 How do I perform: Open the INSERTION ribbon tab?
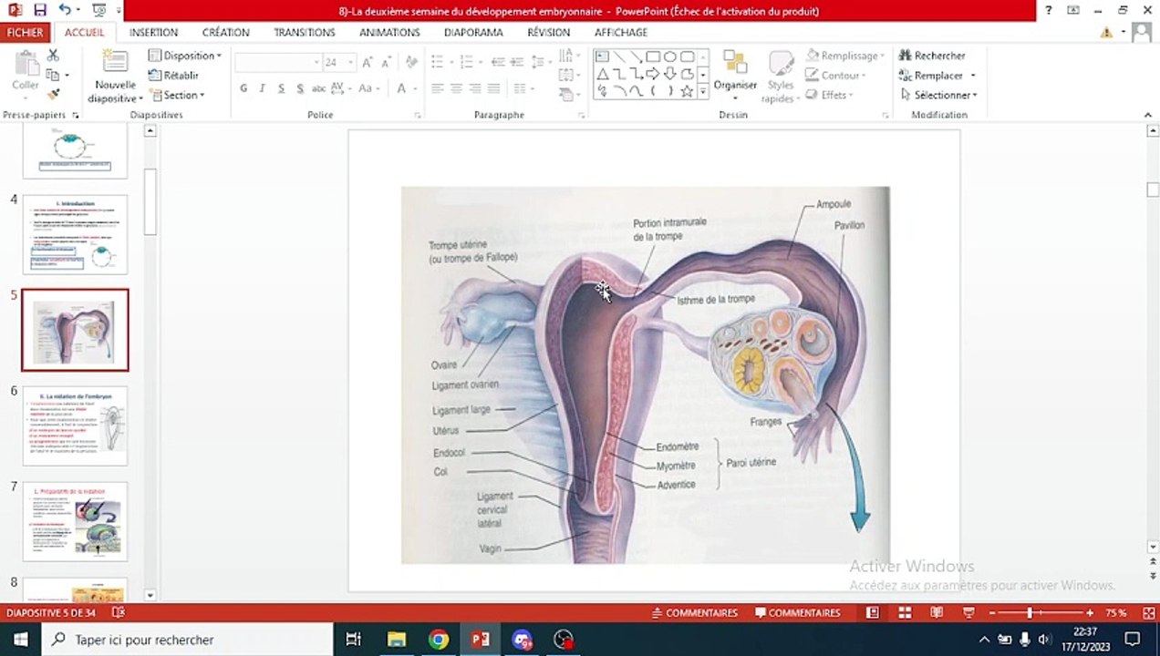click(x=153, y=32)
